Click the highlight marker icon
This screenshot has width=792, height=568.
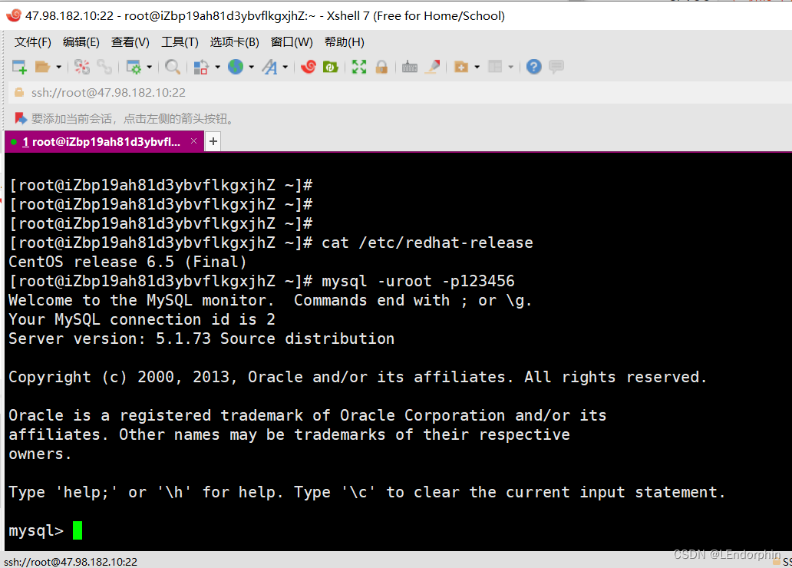[432, 67]
